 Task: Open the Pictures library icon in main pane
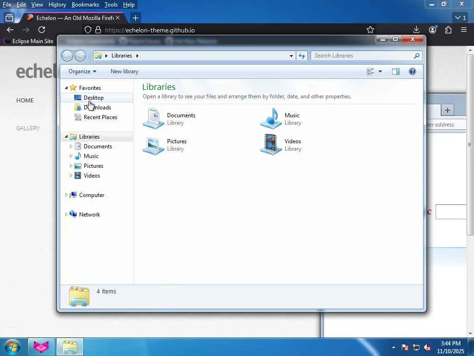[153, 145]
